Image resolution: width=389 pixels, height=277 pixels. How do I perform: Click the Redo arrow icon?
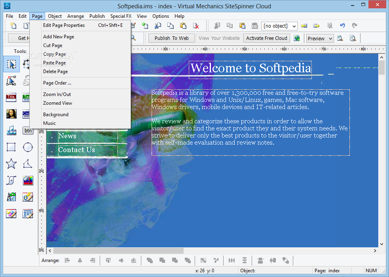pyautogui.click(x=355, y=26)
